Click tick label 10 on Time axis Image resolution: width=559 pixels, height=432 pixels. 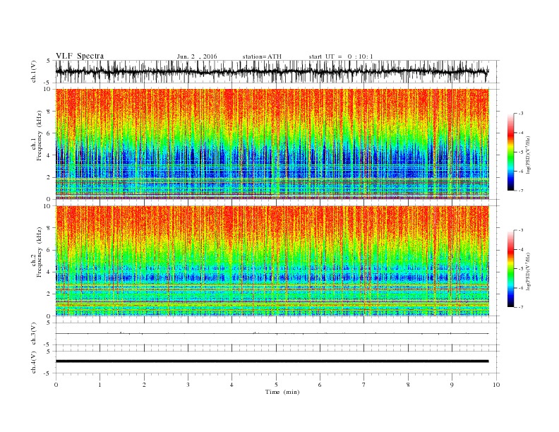tap(496, 385)
